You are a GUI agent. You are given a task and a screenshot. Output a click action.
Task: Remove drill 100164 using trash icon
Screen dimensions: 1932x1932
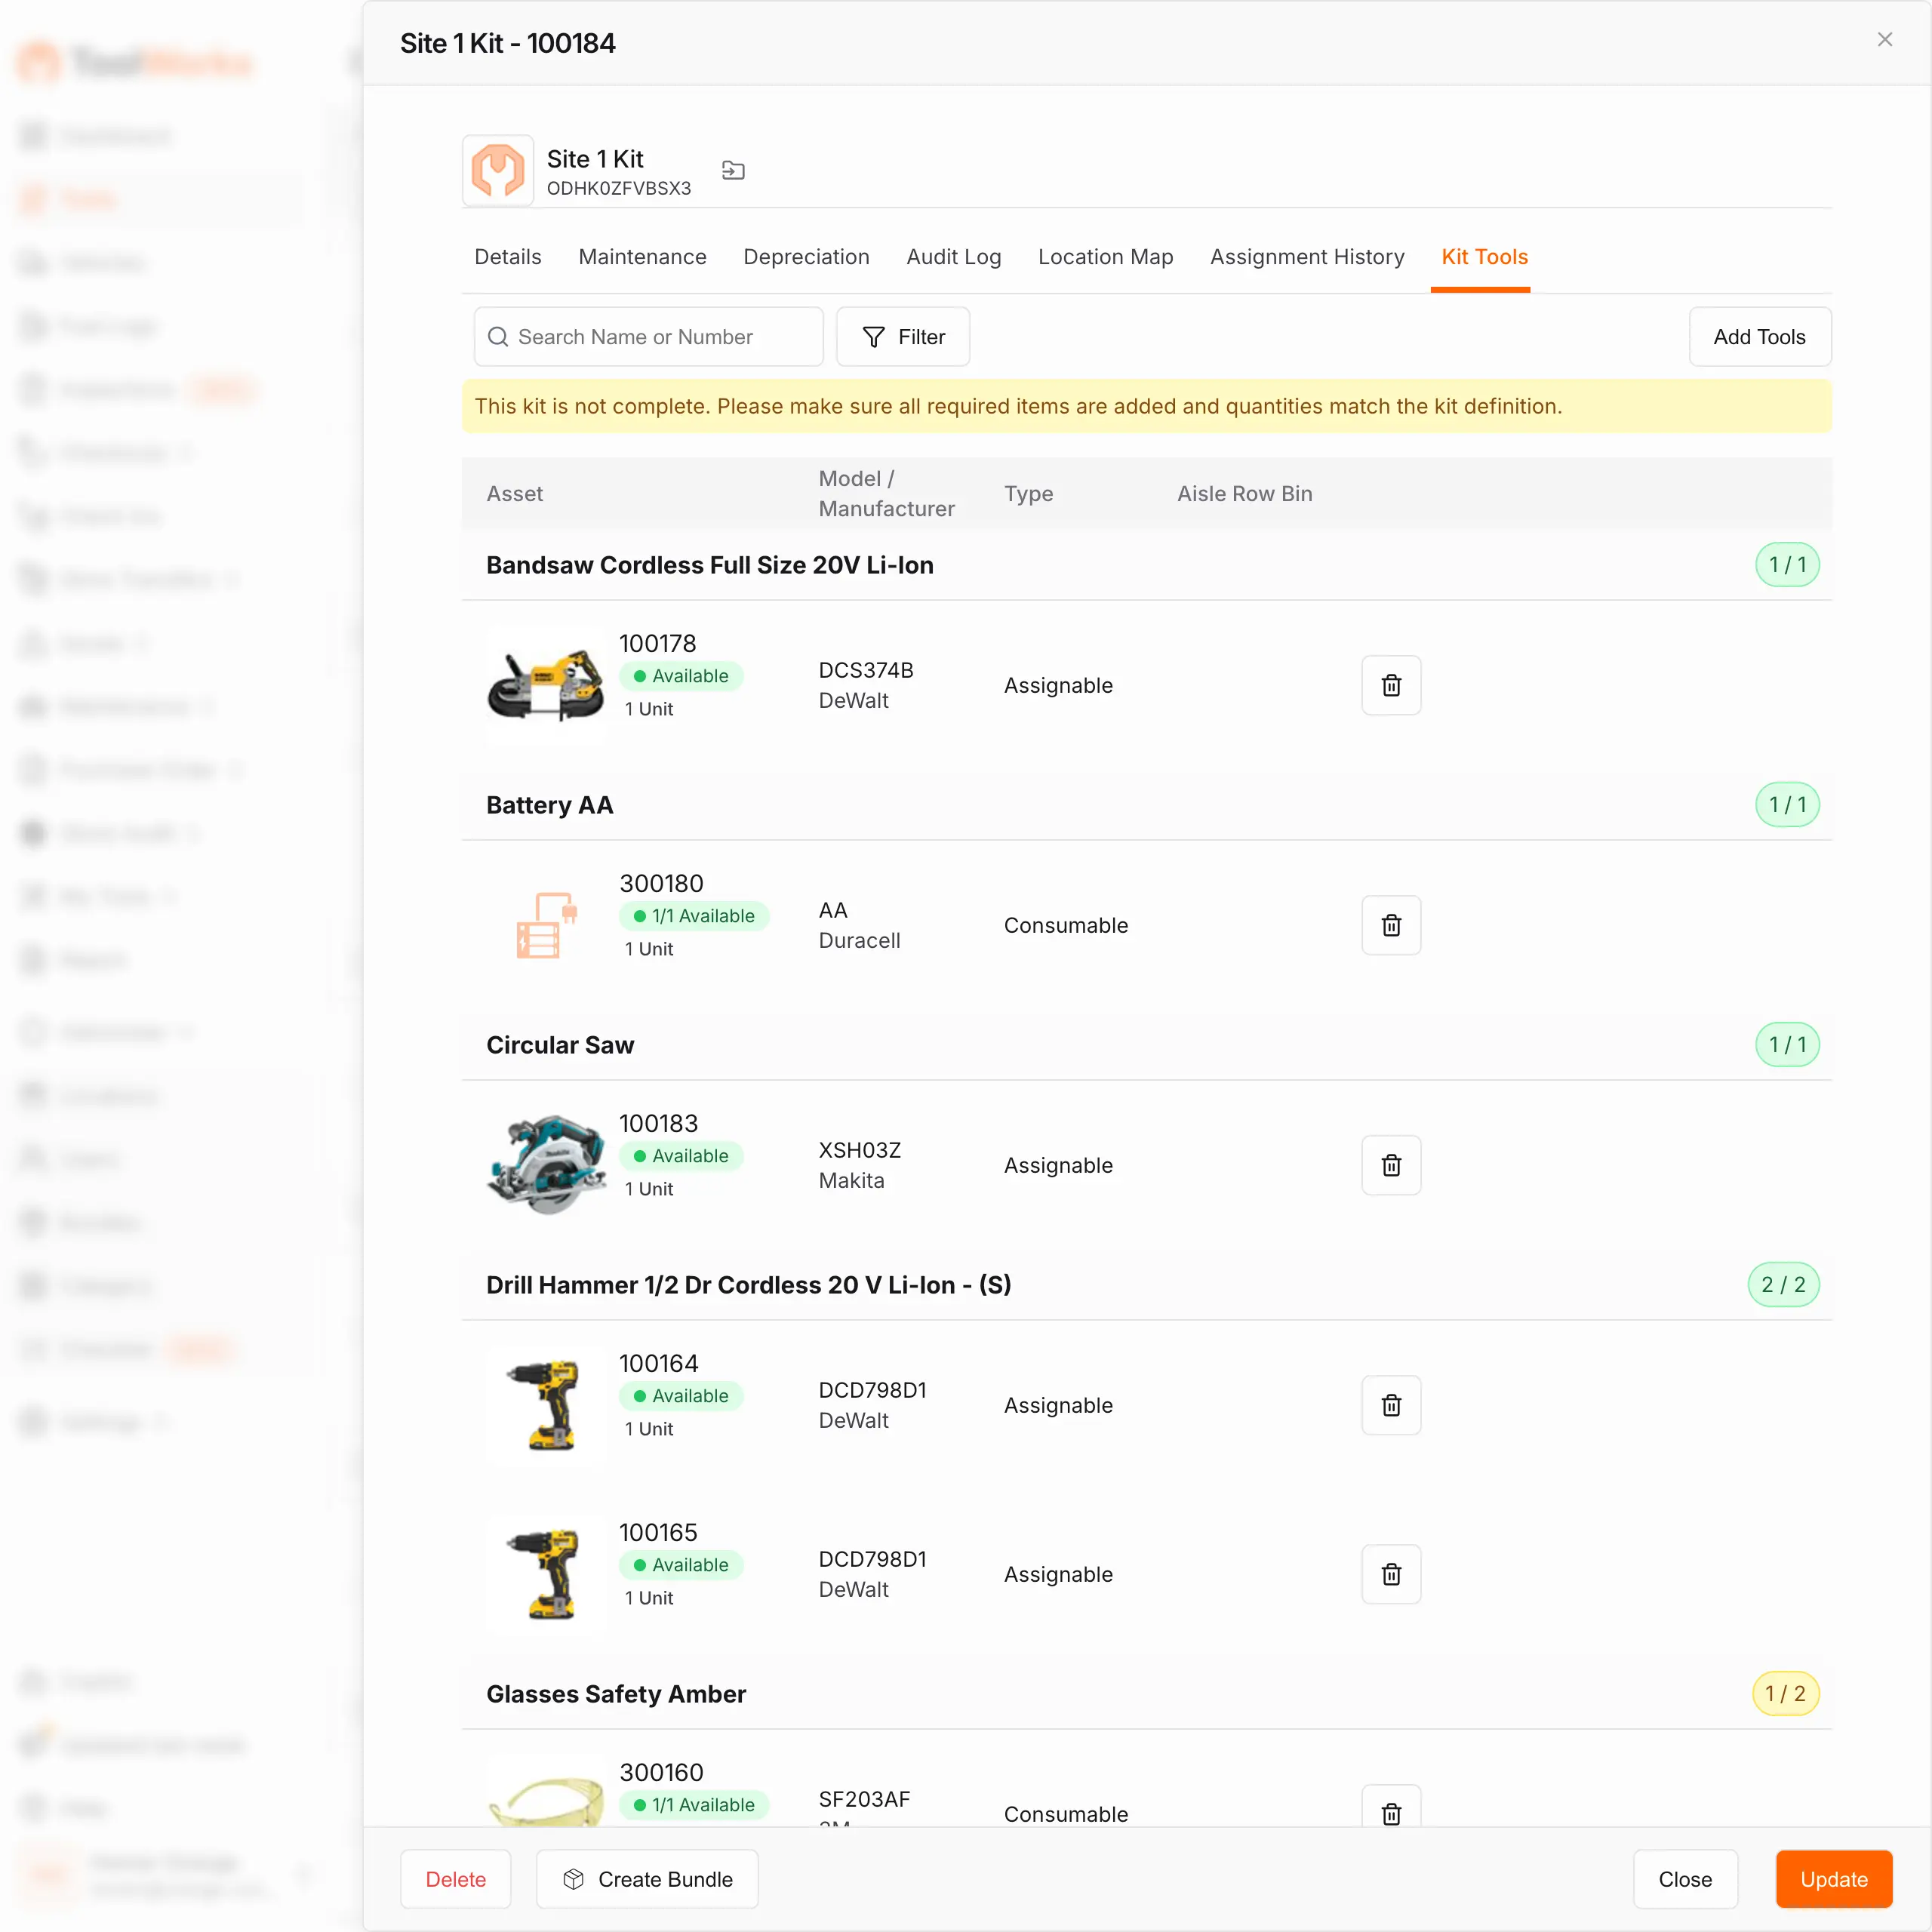tap(1391, 1405)
